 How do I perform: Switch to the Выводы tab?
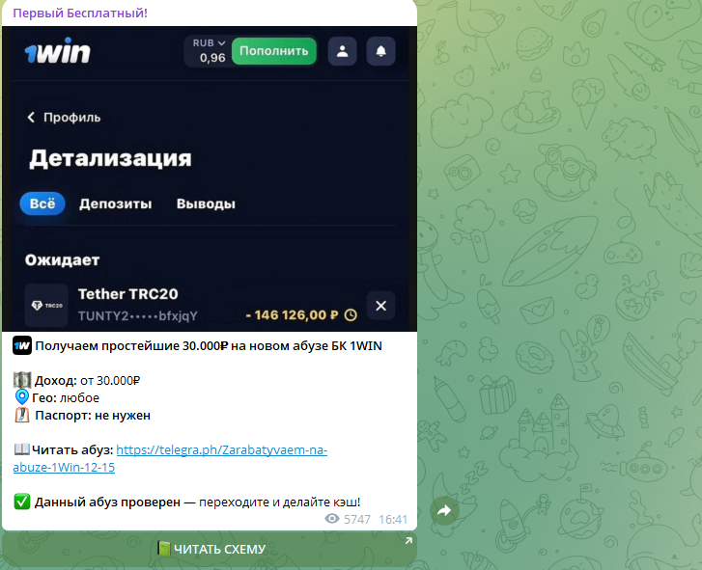click(x=206, y=204)
